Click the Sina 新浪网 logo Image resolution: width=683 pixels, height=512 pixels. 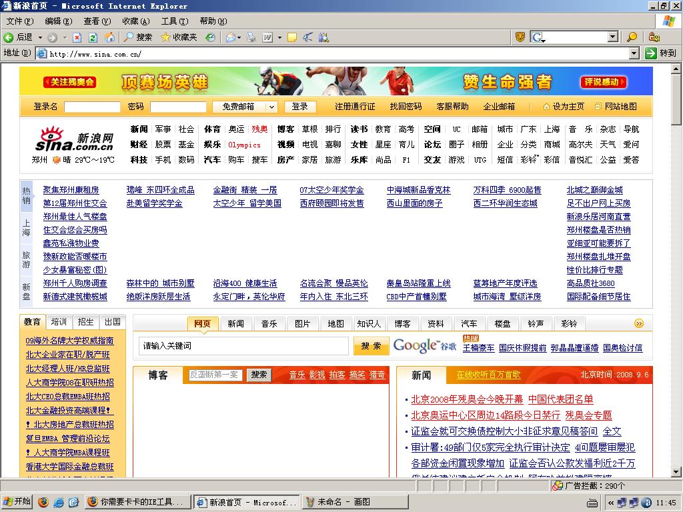coord(75,139)
